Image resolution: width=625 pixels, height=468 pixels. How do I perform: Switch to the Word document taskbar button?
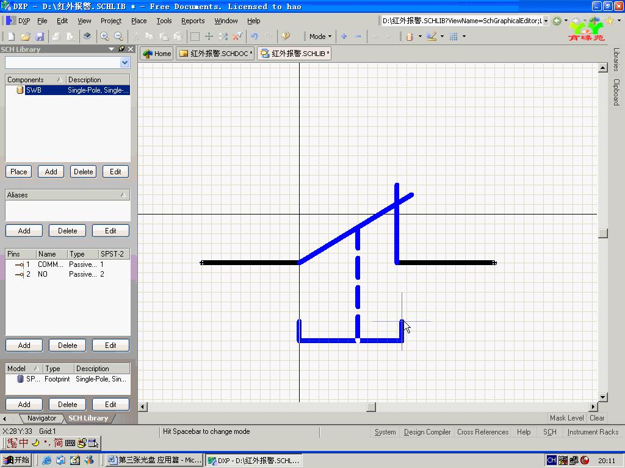(155, 460)
